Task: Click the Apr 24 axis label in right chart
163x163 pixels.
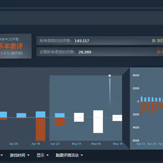Action: 152,144
